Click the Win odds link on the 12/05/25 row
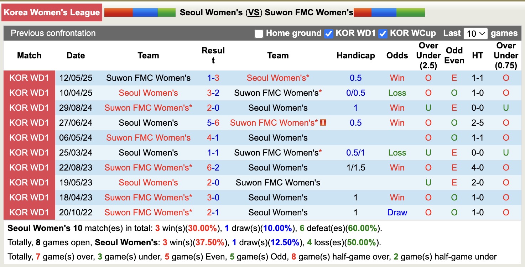The width and height of the screenshot is (525, 267). tap(397, 78)
